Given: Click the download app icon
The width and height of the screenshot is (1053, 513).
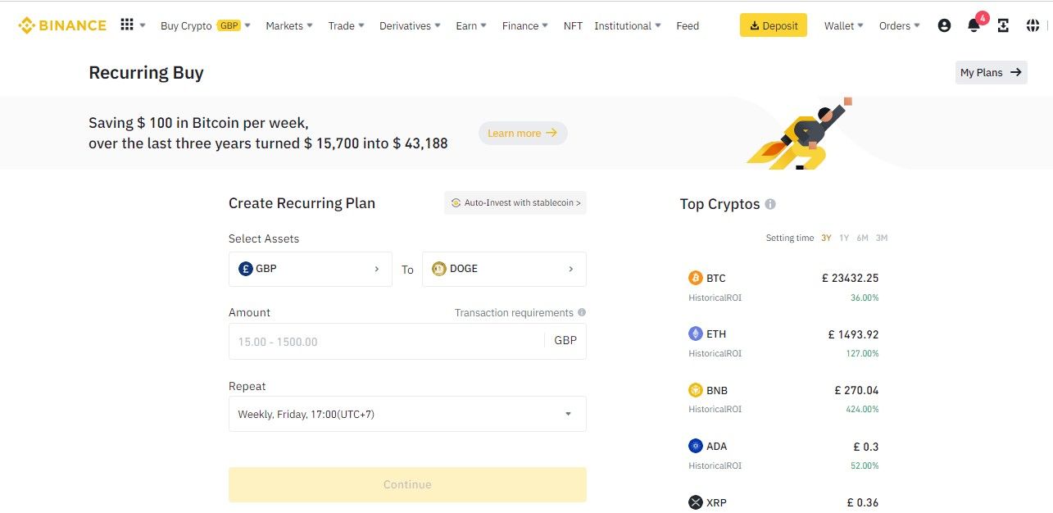Looking at the screenshot, I should click(1003, 25).
